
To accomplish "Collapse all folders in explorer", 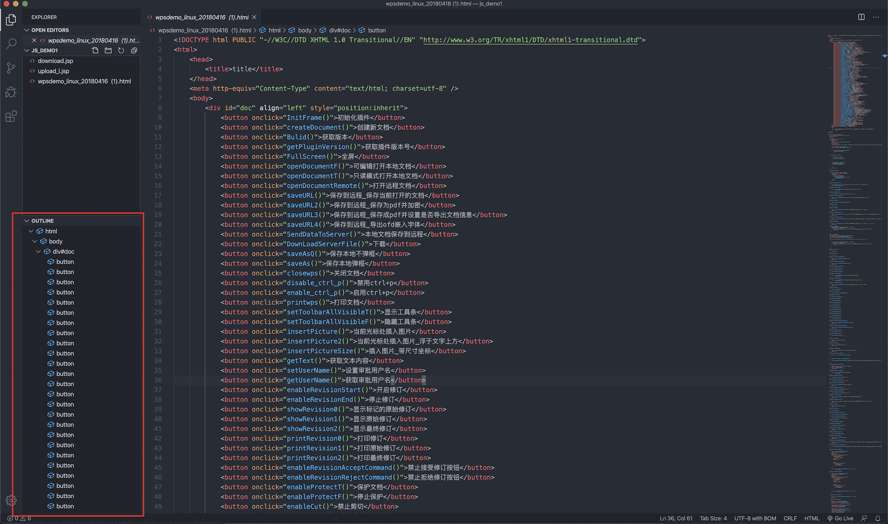I will pyautogui.click(x=134, y=50).
